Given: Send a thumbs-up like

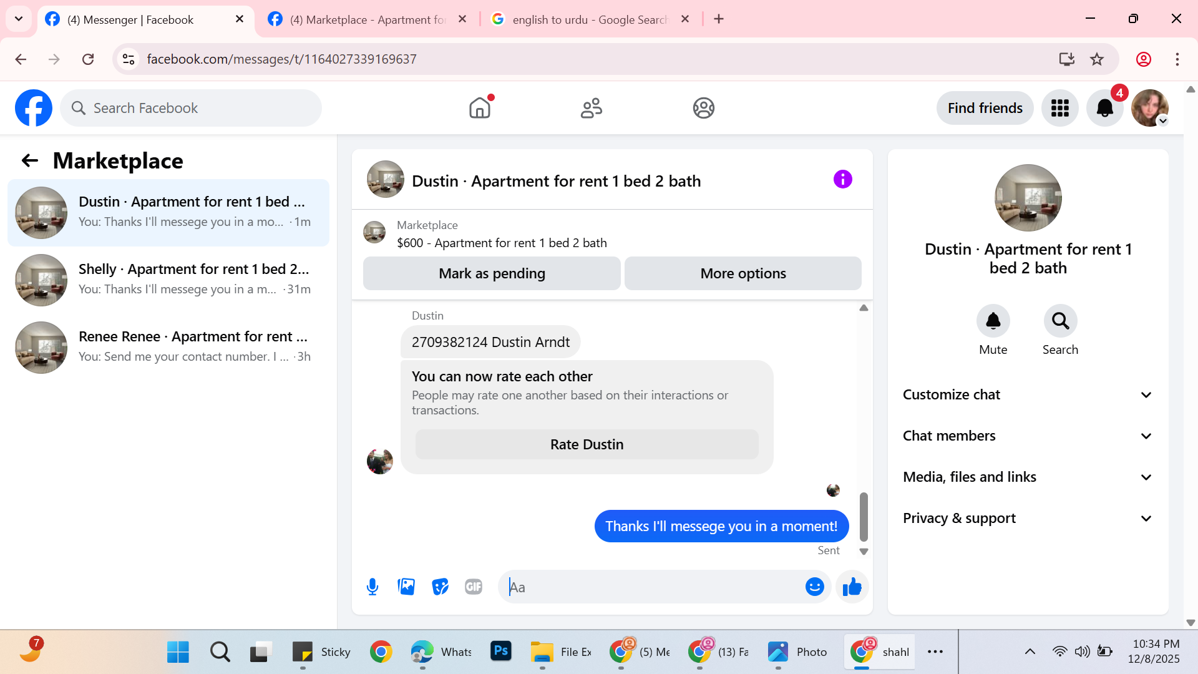Looking at the screenshot, I should coord(852,587).
